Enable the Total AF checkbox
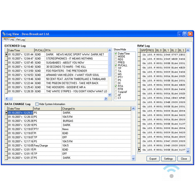 click(x=116, y=92)
